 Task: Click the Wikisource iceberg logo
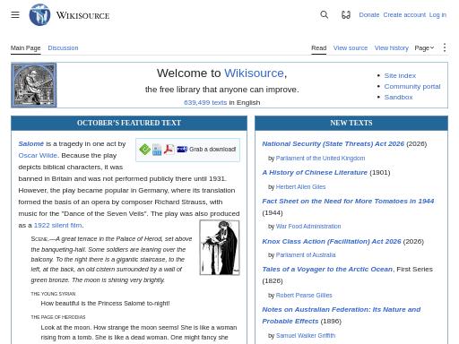(x=39, y=15)
